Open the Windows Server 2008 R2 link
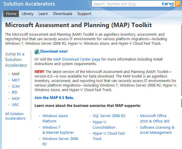Image resolution: width=182 pixels, height=149 pixels. 60,141
